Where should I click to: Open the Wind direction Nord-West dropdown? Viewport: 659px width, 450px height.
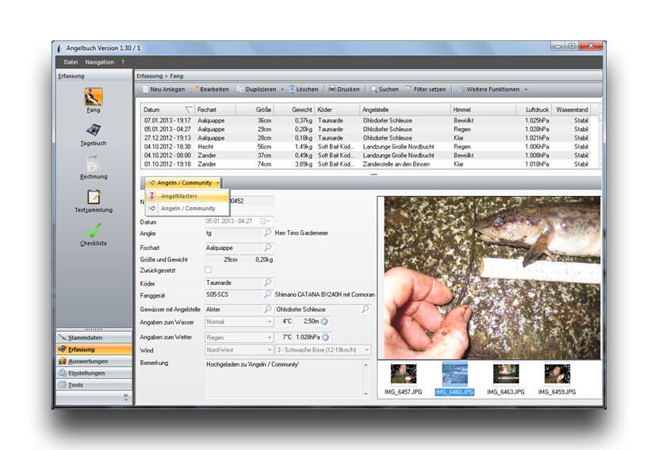point(239,350)
